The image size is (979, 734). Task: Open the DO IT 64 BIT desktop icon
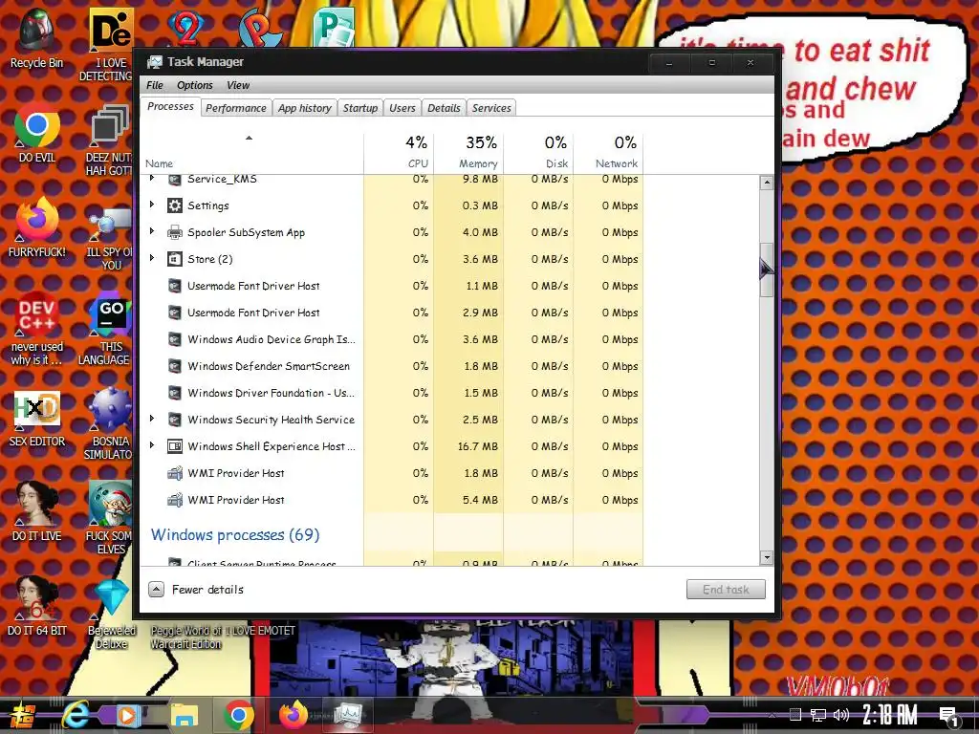(x=36, y=606)
